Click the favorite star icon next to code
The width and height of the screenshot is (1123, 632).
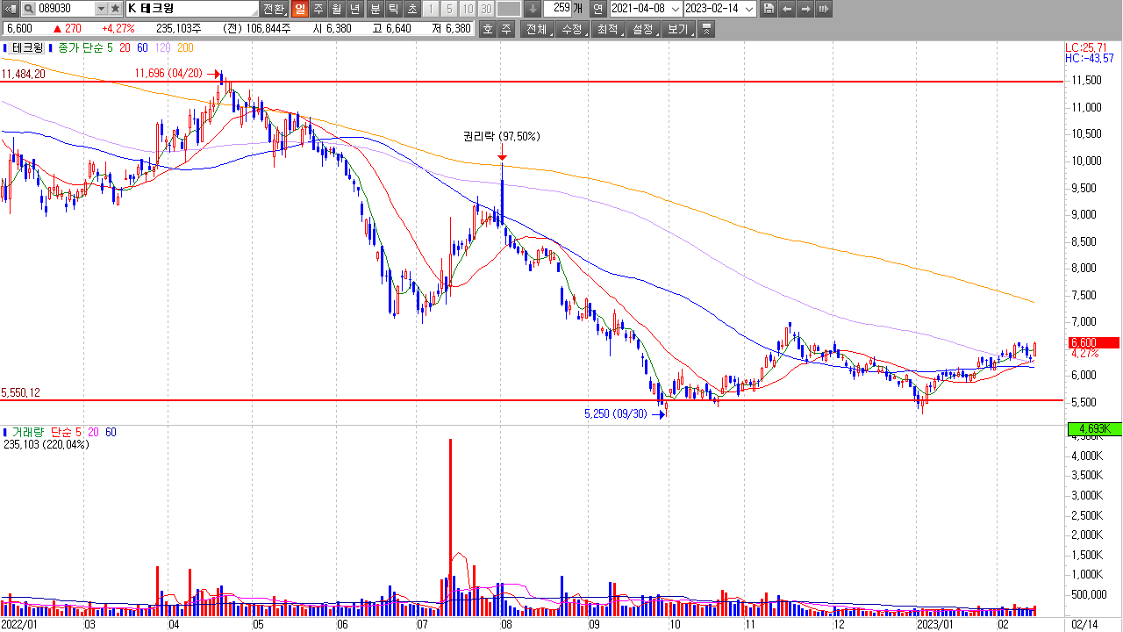coord(115,9)
